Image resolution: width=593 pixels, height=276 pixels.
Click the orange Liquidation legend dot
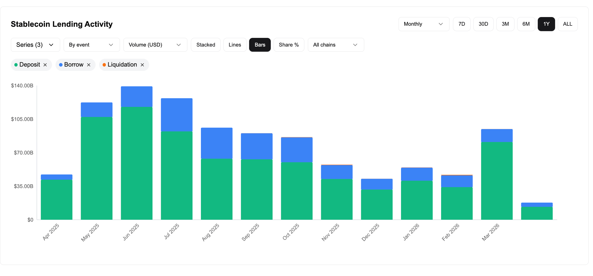(104, 65)
